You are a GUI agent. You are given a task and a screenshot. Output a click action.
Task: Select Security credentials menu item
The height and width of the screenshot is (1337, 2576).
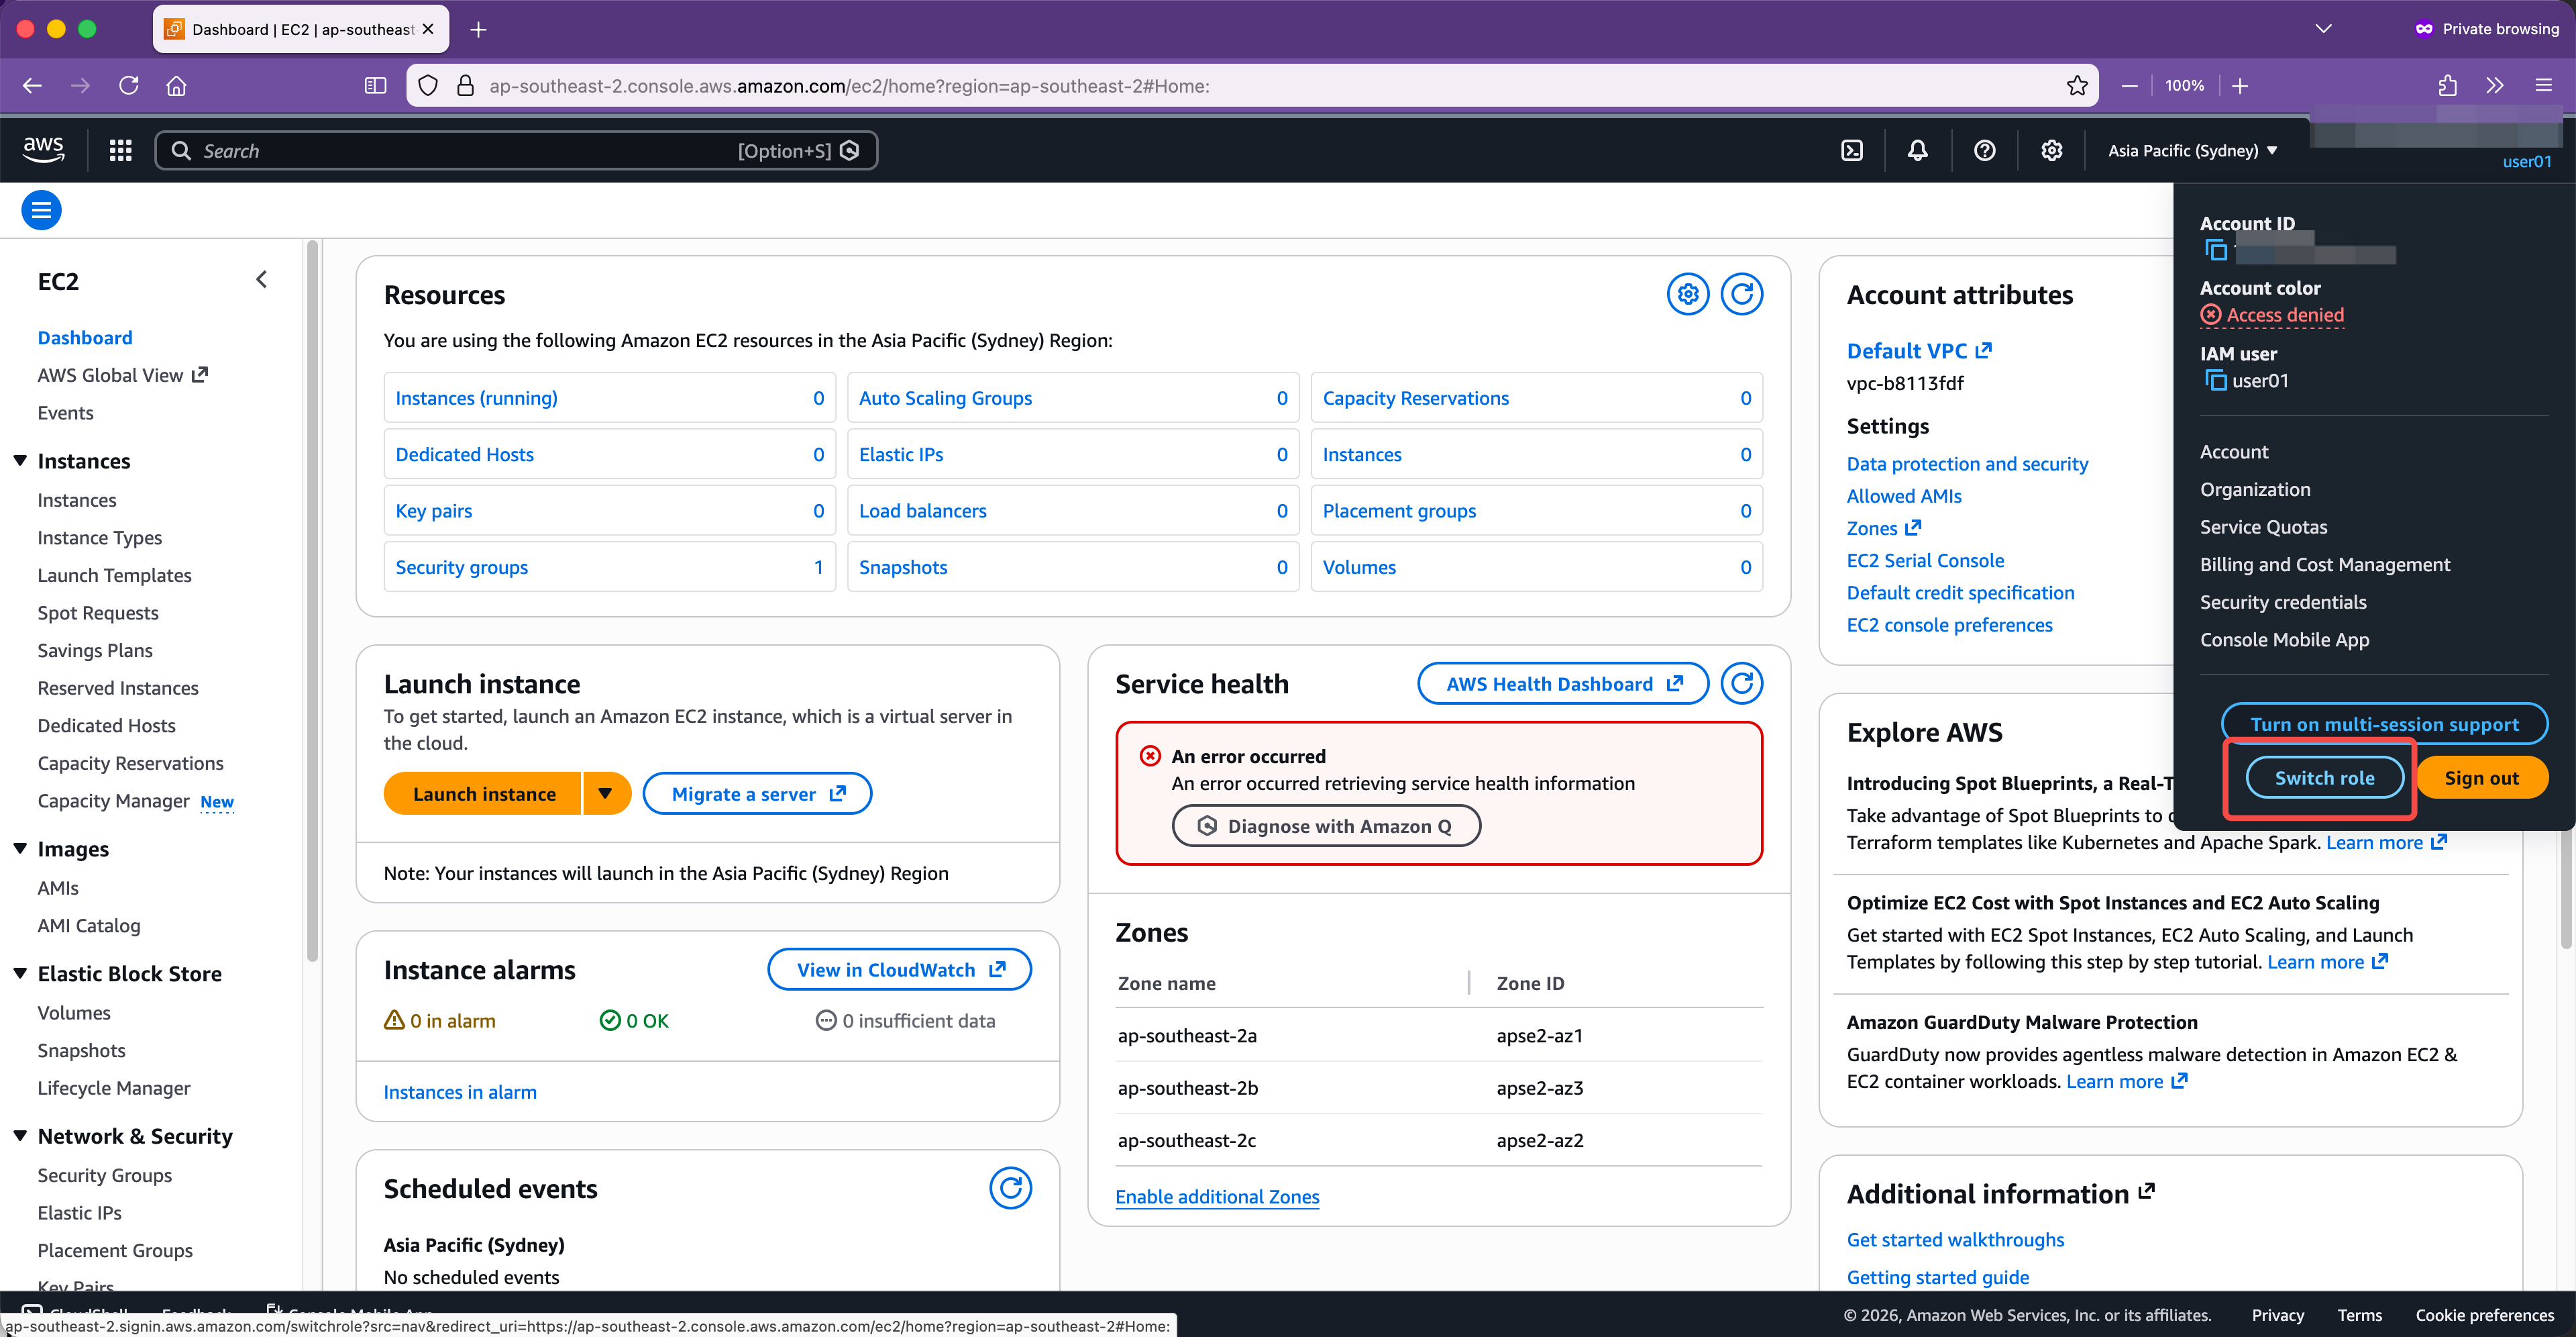pos(2282,601)
